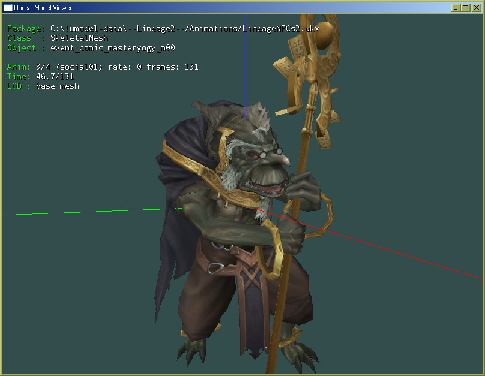This screenshot has width=485, height=376.
Task: Click the event_comic_masteryogy_m00 object name
Action: (113, 48)
